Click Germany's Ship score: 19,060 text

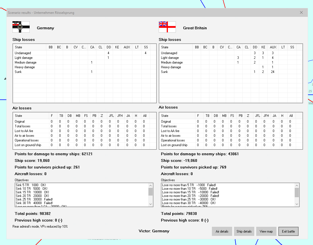coord(32,160)
